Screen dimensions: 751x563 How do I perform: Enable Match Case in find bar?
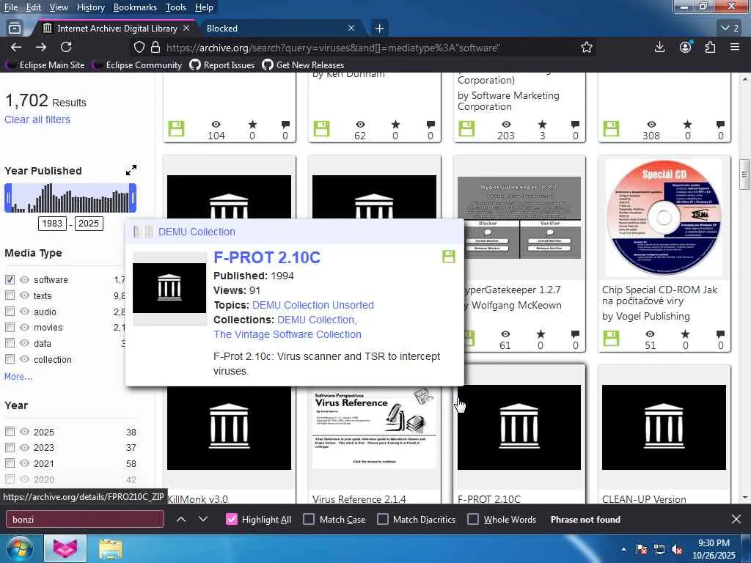(309, 519)
